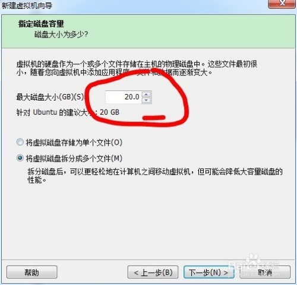
Task: Click the 帮助 button
Action: [32, 272]
